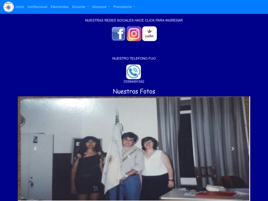268x201 pixels.
Task: Click the phone number 03364491042
Action: [x=134, y=81]
